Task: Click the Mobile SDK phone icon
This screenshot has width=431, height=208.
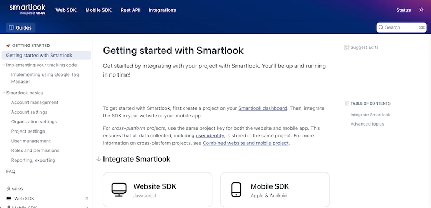Action: 236,190
